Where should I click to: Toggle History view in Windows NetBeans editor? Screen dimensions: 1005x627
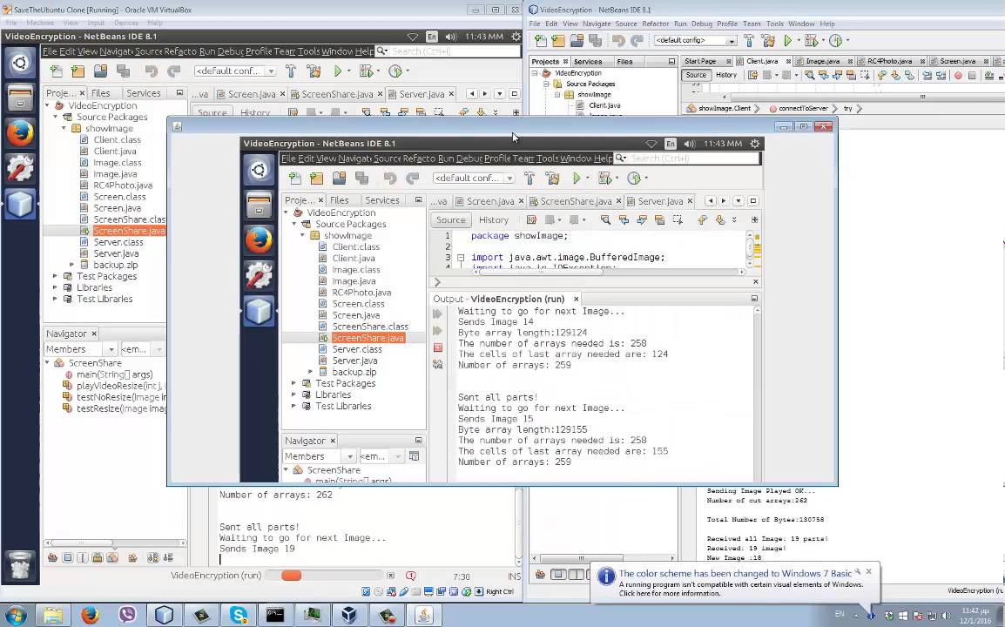click(x=726, y=75)
